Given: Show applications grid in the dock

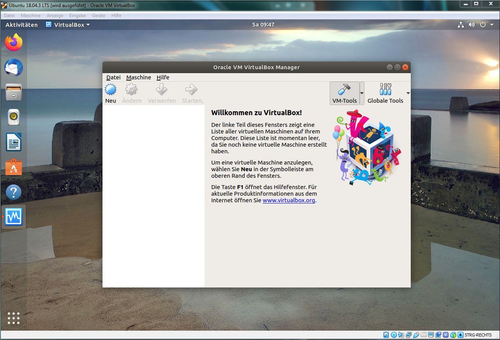Looking at the screenshot, I should click(x=14, y=318).
